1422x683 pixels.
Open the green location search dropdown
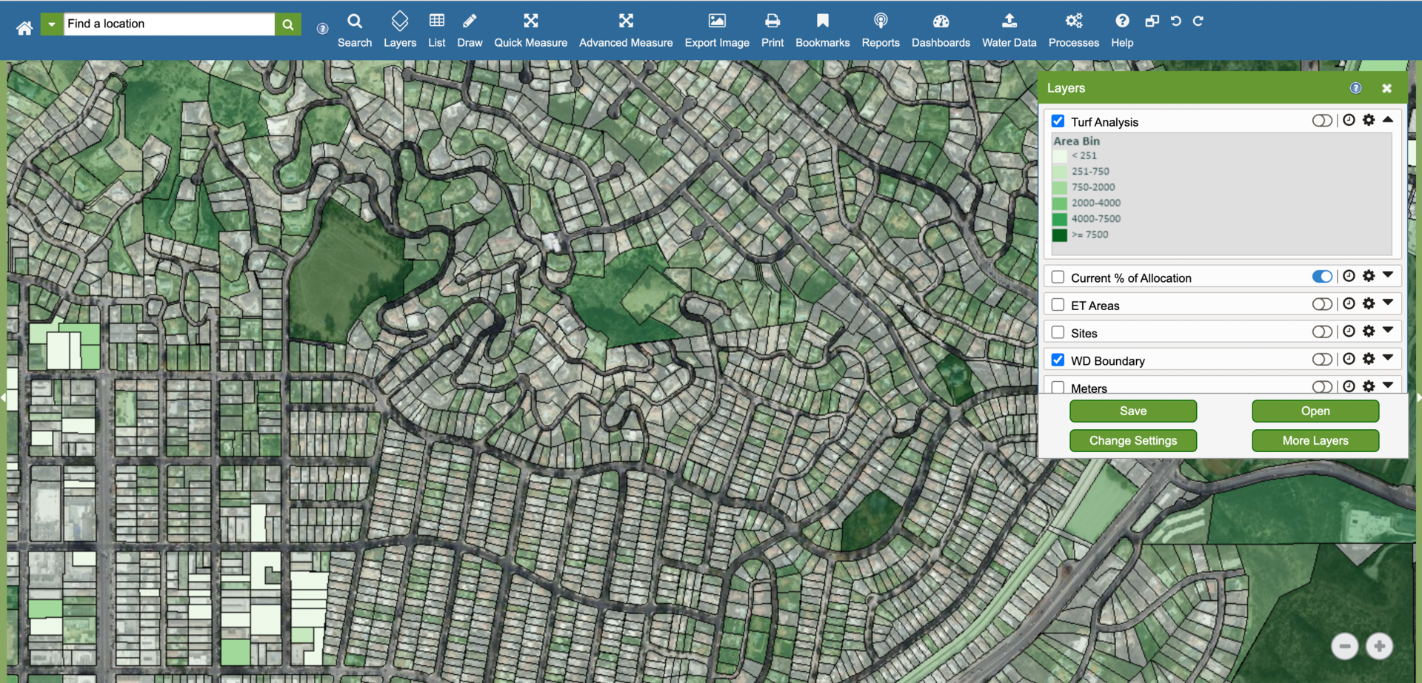51,24
